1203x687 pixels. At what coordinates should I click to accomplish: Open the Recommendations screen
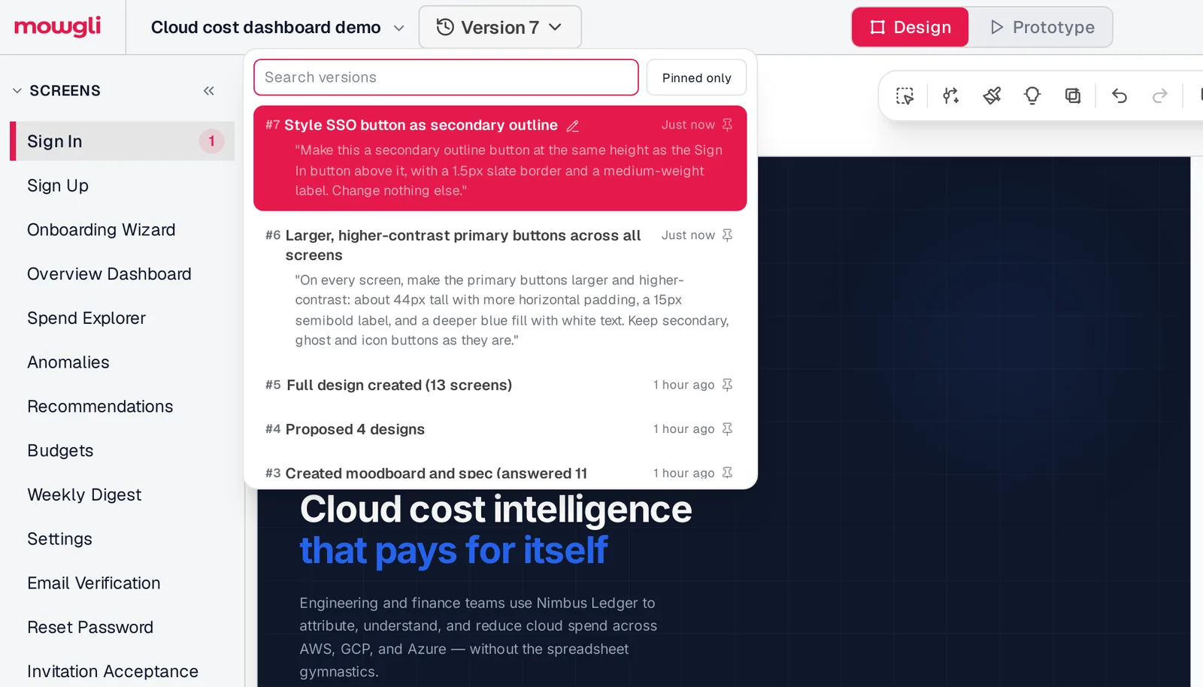click(123, 407)
